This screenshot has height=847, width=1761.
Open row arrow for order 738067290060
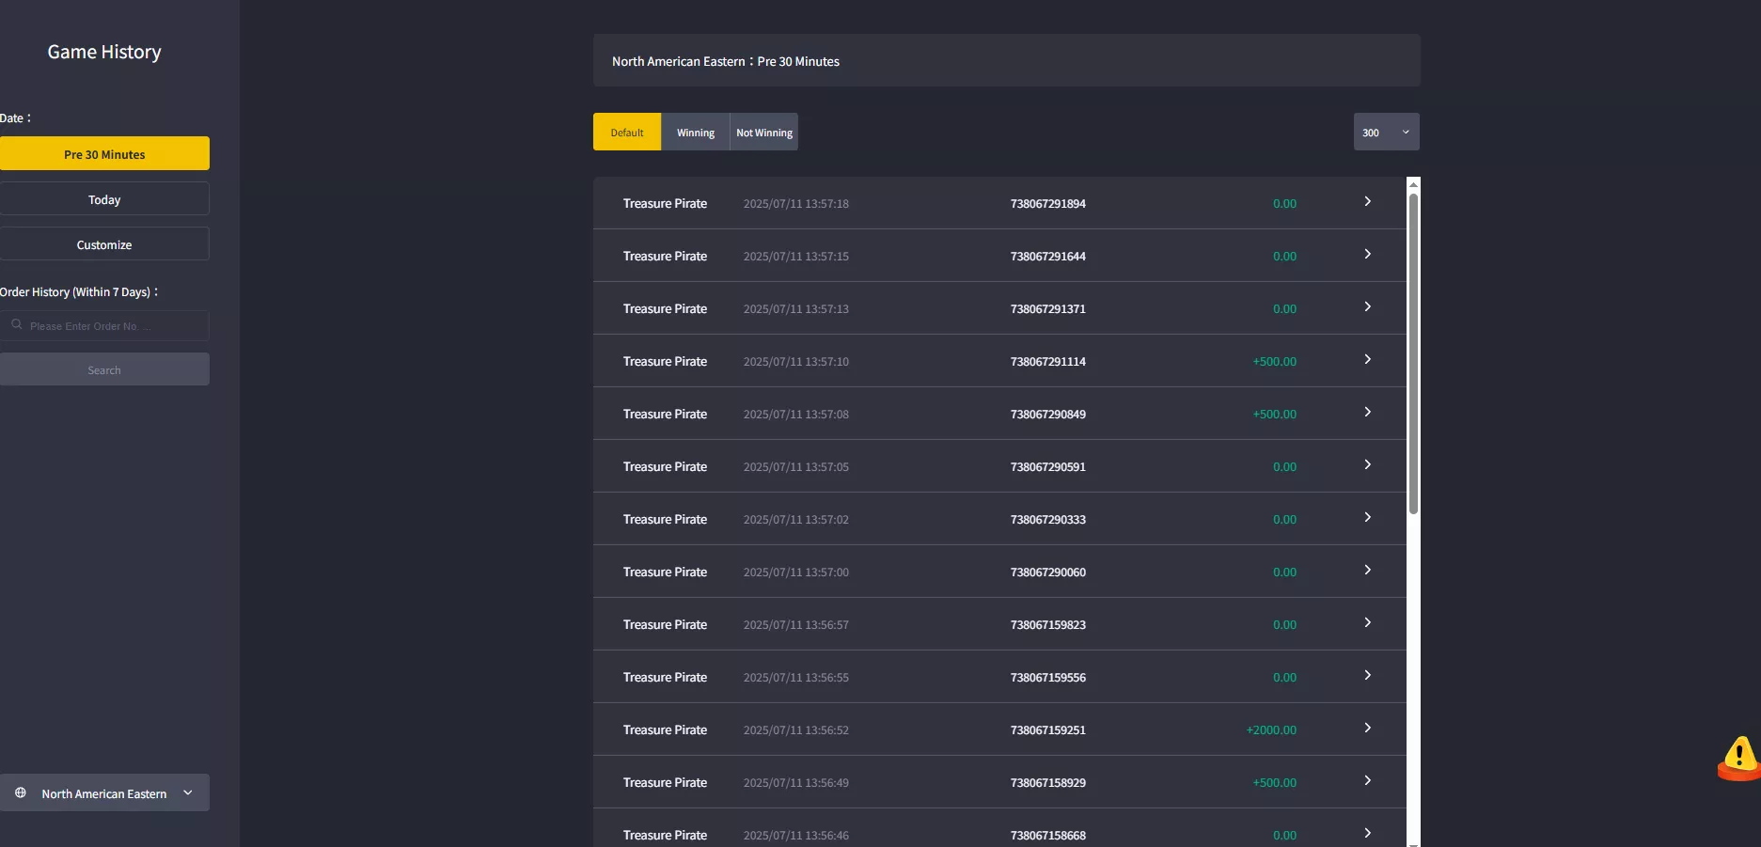[x=1367, y=571]
